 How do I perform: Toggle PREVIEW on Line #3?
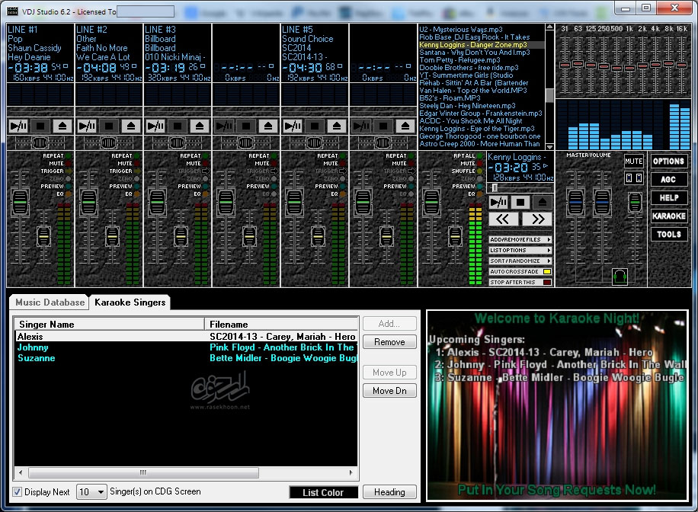(x=205, y=186)
